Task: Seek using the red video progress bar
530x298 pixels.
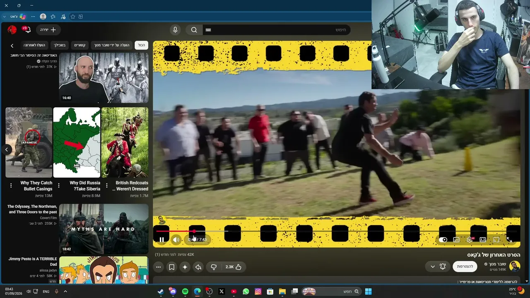Action: tap(336, 231)
